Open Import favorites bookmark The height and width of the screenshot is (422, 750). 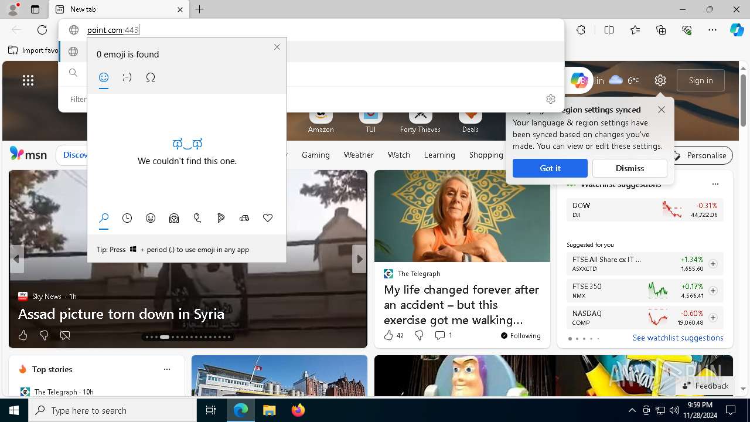[x=33, y=50]
